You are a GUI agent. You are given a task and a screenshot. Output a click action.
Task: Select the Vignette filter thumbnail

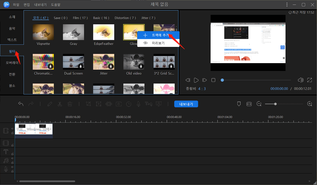point(43,32)
